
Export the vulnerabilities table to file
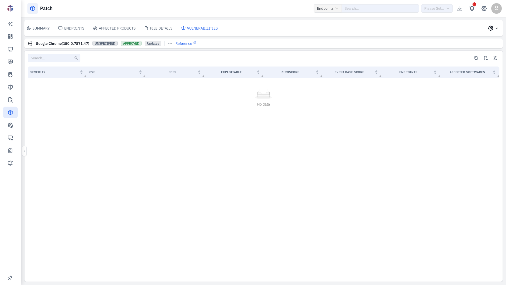coord(486,58)
